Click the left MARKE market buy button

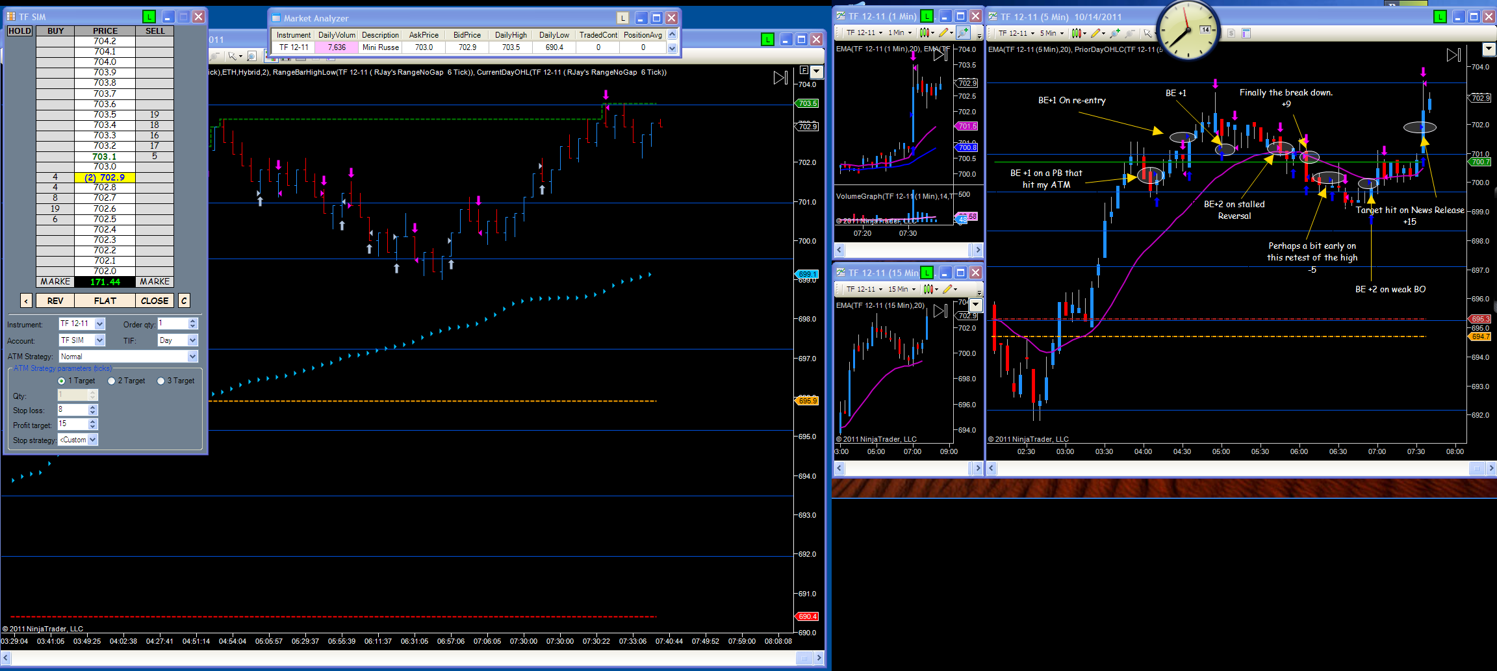55,282
